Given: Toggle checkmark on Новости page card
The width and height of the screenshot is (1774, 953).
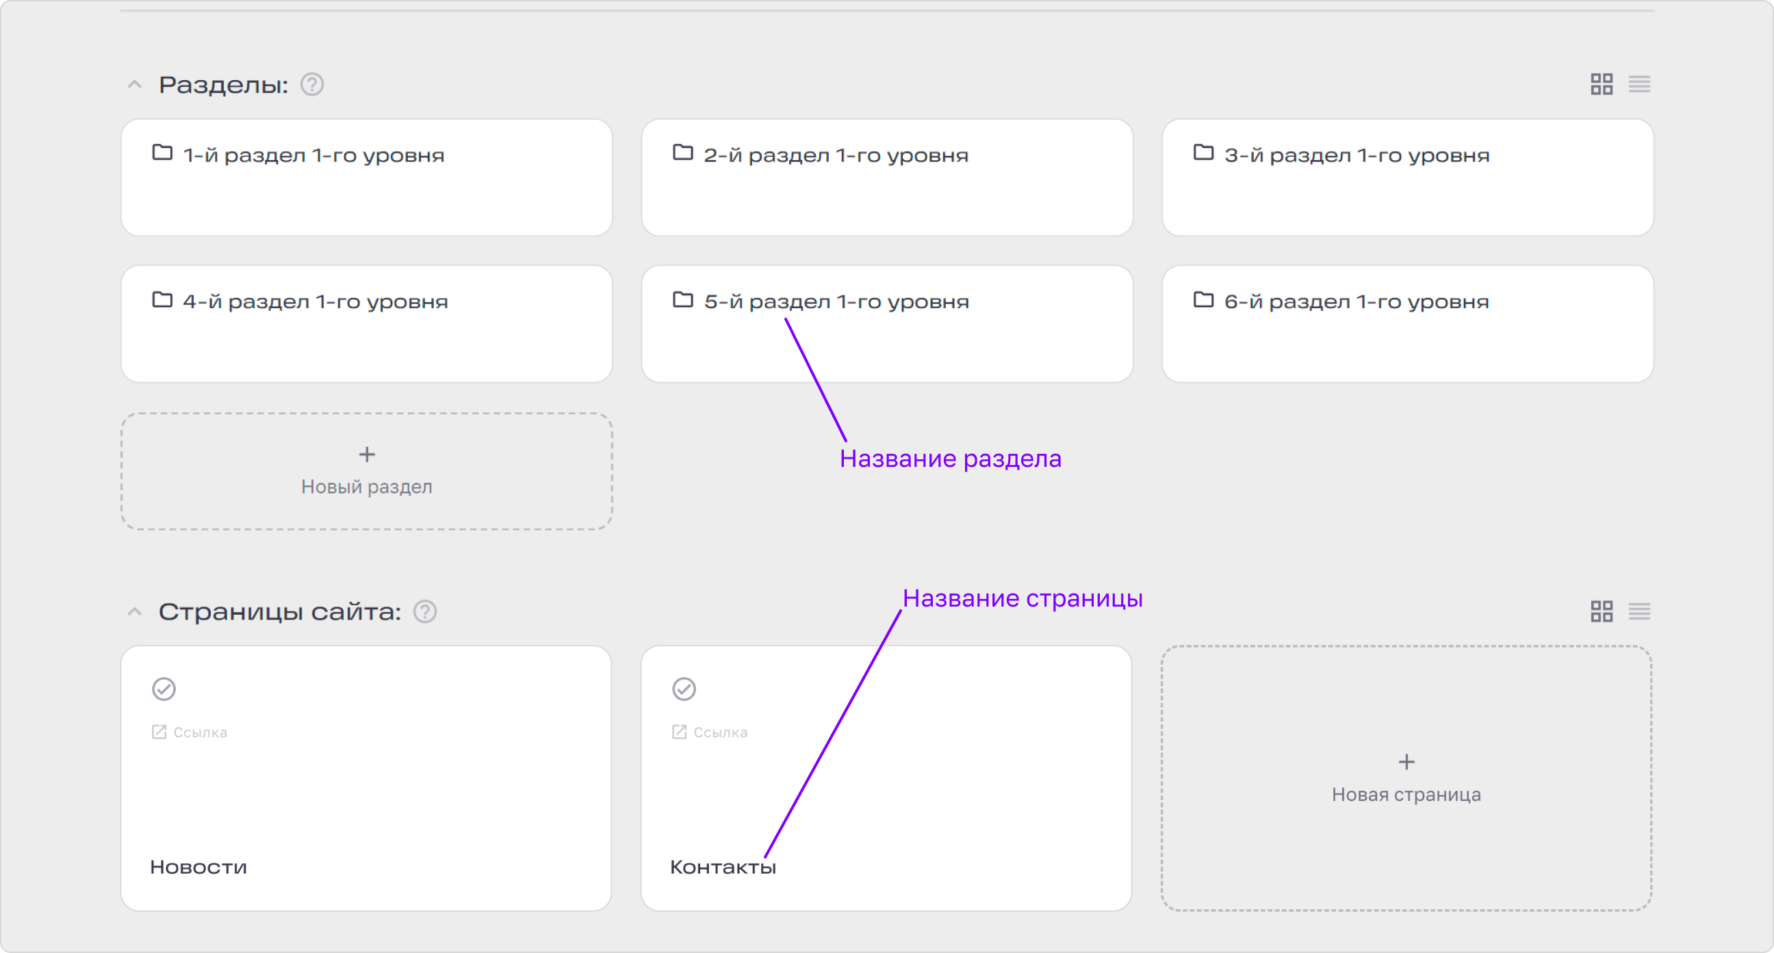Looking at the screenshot, I should (164, 689).
